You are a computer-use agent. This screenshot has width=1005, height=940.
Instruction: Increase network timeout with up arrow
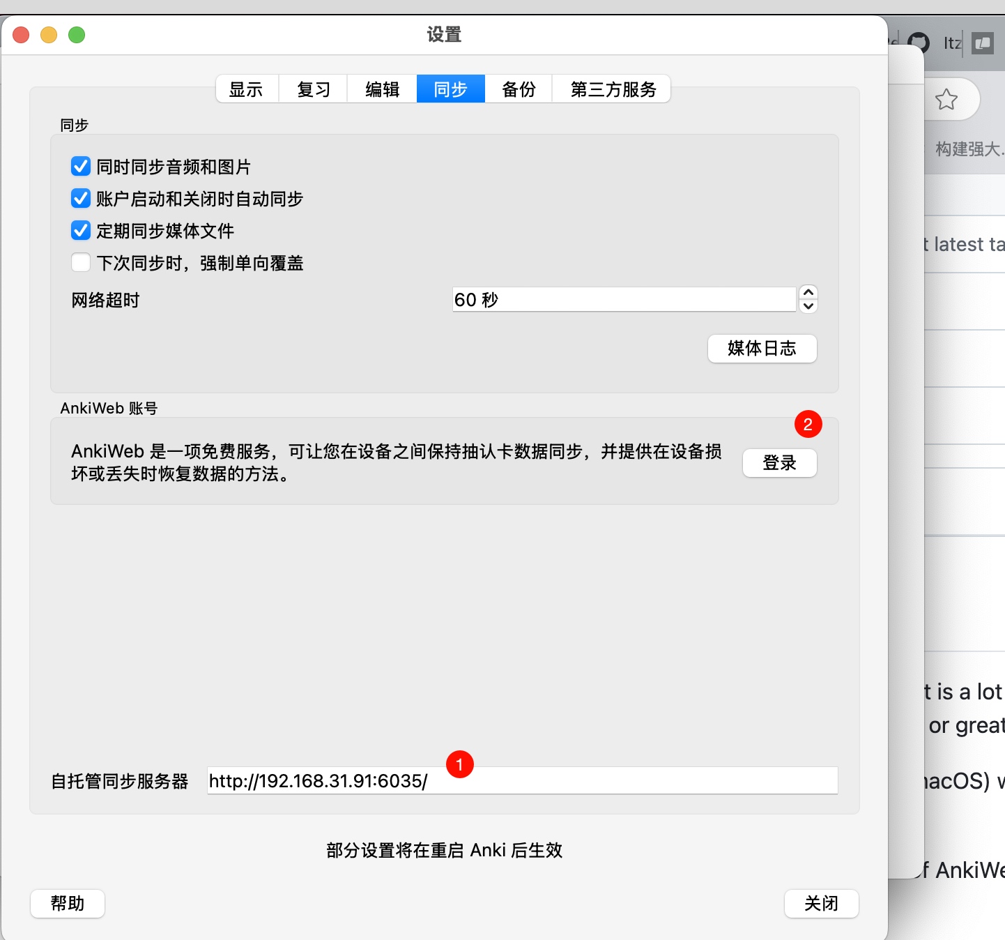808,292
